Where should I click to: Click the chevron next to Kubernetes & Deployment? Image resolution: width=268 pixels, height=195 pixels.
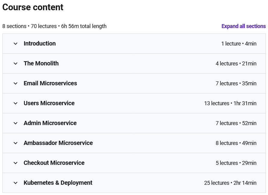(16, 183)
